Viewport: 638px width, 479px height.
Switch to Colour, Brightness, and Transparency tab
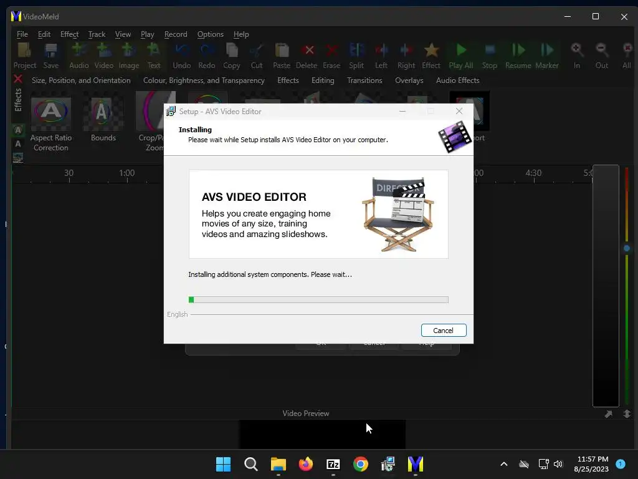coord(204,80)
